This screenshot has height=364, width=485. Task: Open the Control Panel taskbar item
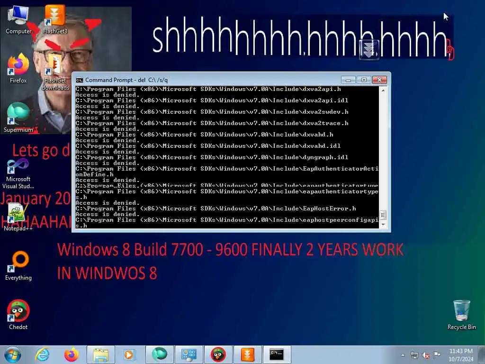click(189, 355)
